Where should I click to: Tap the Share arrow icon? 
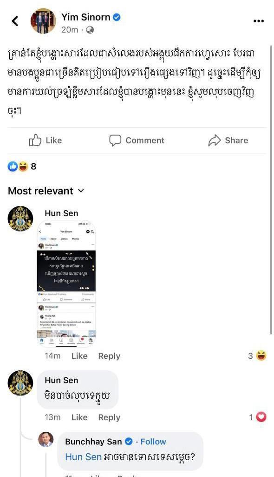[214, 140]
